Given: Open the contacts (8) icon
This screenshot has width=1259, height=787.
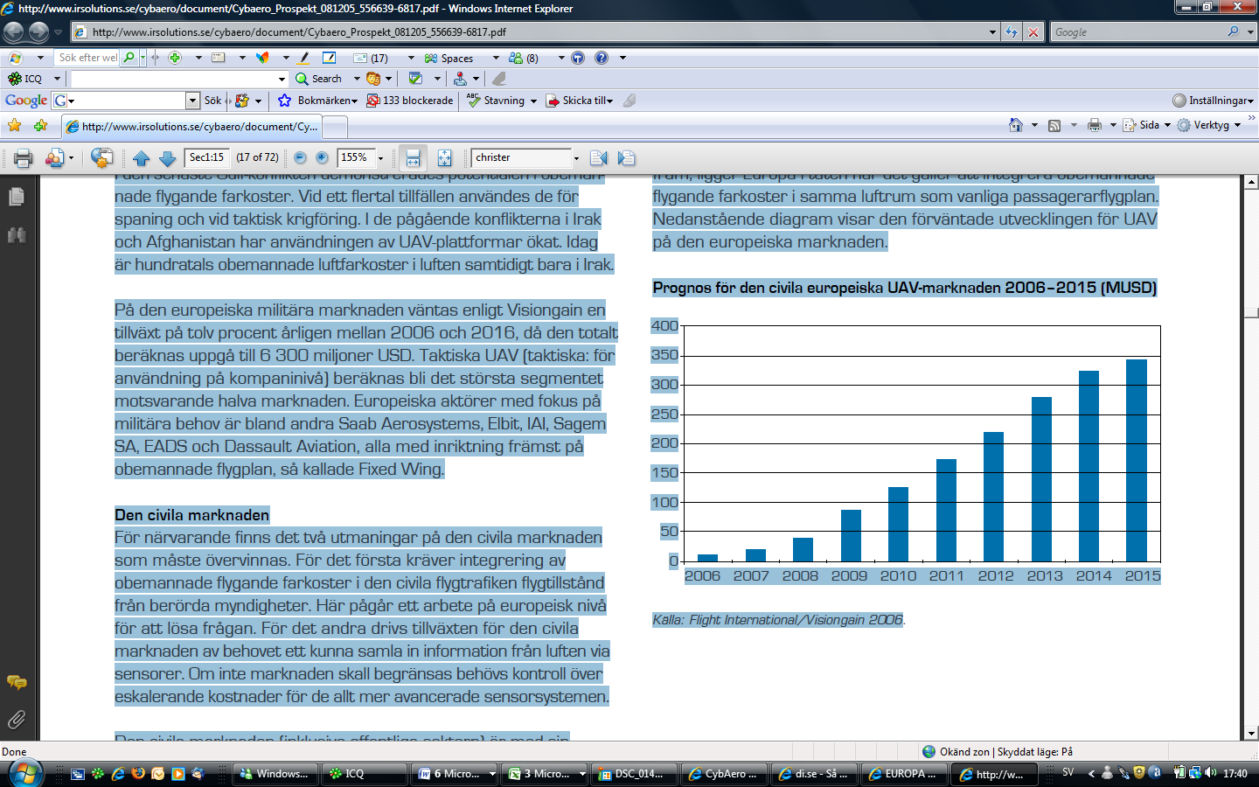Looking at the screenshot, I should (524, 58).
